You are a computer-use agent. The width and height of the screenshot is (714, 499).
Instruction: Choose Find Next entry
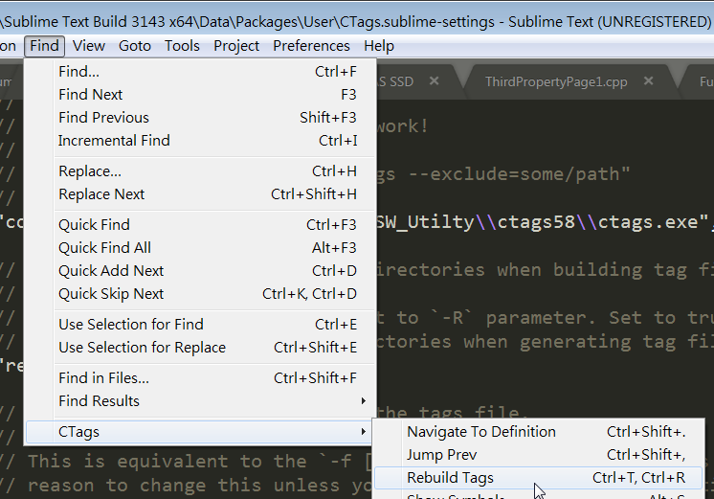point(200,94)
